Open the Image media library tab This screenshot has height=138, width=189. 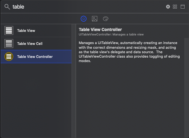tap(95, 19)
